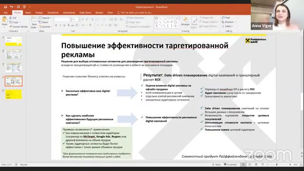The height and width of the screenshot is (171, 304).
Task: Convert text to SmartArt
Action: pos(138,27)
